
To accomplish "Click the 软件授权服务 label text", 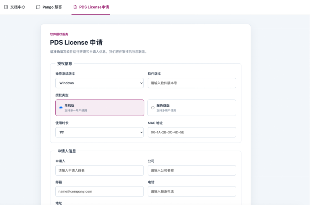I will pos(59,34).
